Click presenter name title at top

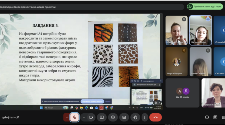[x=28, y=7]
